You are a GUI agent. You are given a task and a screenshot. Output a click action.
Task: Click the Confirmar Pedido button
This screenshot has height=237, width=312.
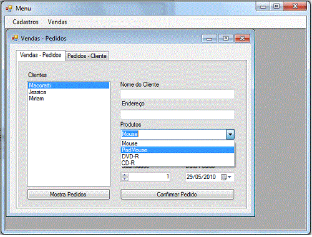177,195
